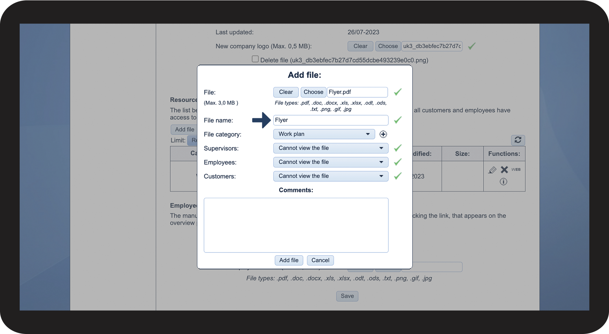Click the WEB icon in Functions column
The image size is (609, 334).
click(516, 170)
